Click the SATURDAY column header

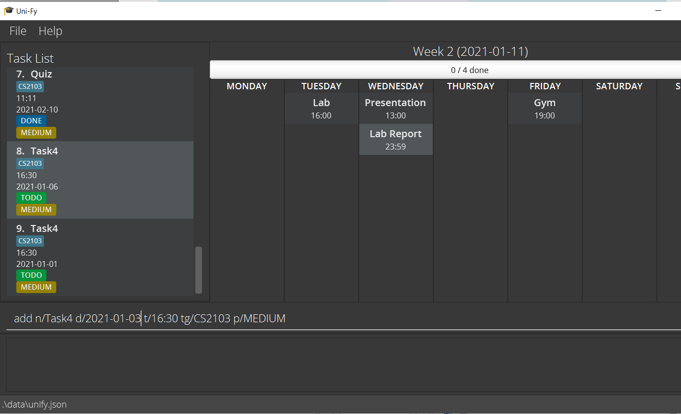(x=619, y=86)
